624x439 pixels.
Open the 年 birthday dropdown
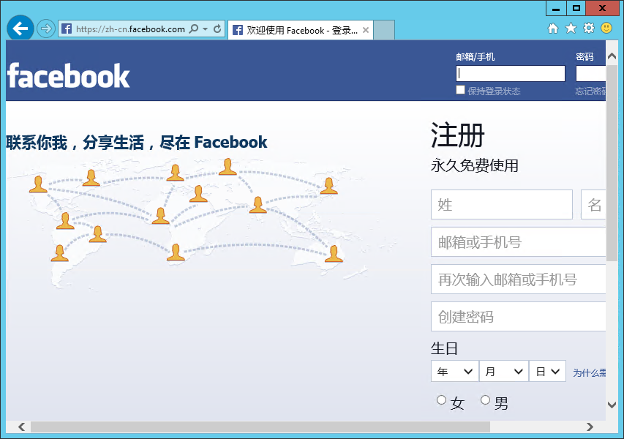point(455,372)
